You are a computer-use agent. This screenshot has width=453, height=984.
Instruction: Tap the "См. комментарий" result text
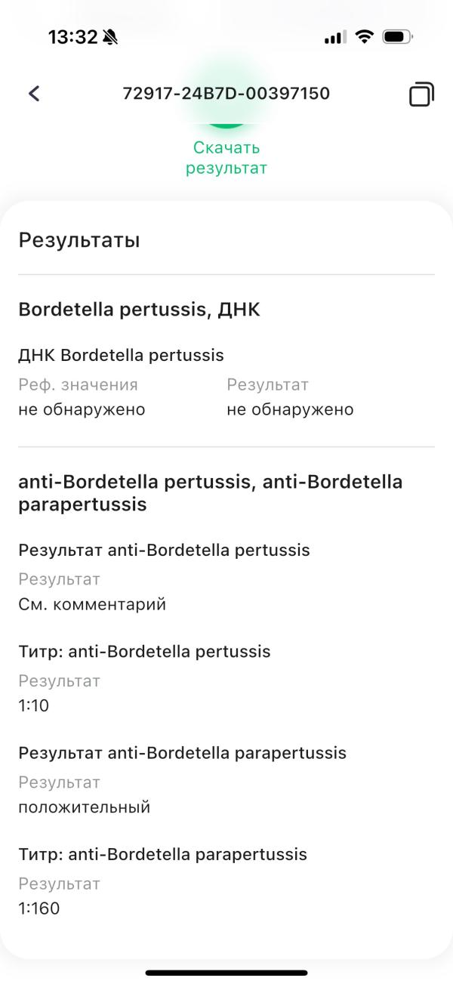92,604
